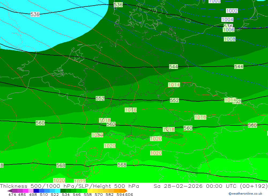Image resolution: width=268 pixels, height=196 pixels.
Task: Click the orange arrow tip ending the legend
Action: (126, 191)
